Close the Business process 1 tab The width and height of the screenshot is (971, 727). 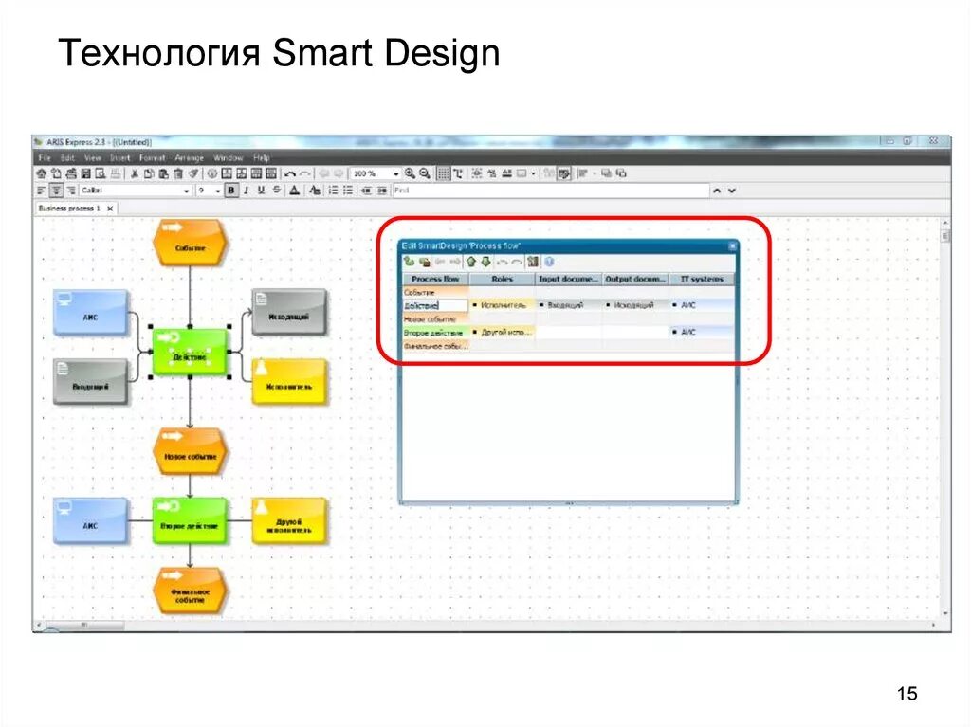coord(110,209)
